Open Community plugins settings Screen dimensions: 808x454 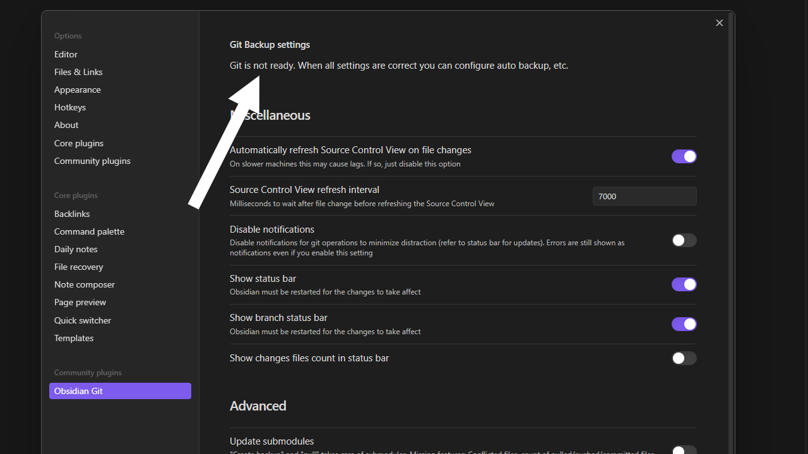pos(92,161)
